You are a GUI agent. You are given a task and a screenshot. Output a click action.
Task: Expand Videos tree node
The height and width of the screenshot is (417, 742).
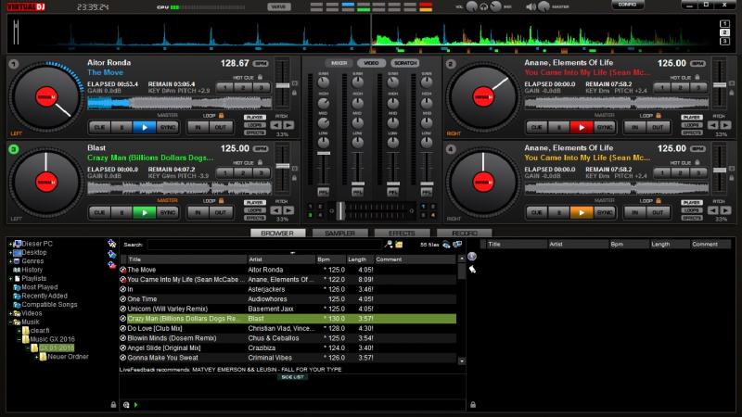(10, 313)
